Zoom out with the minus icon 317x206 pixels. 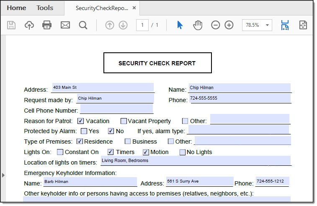point(215,25)
